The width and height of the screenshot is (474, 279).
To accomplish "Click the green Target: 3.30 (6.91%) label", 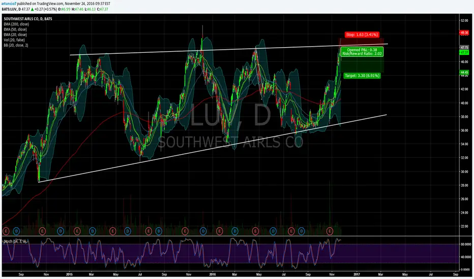I will pyautogui.click(x=362, y=76).
